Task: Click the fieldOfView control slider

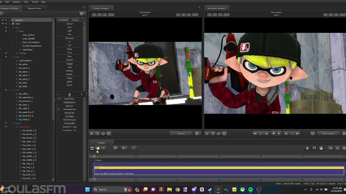Action: tap(69, 99)
